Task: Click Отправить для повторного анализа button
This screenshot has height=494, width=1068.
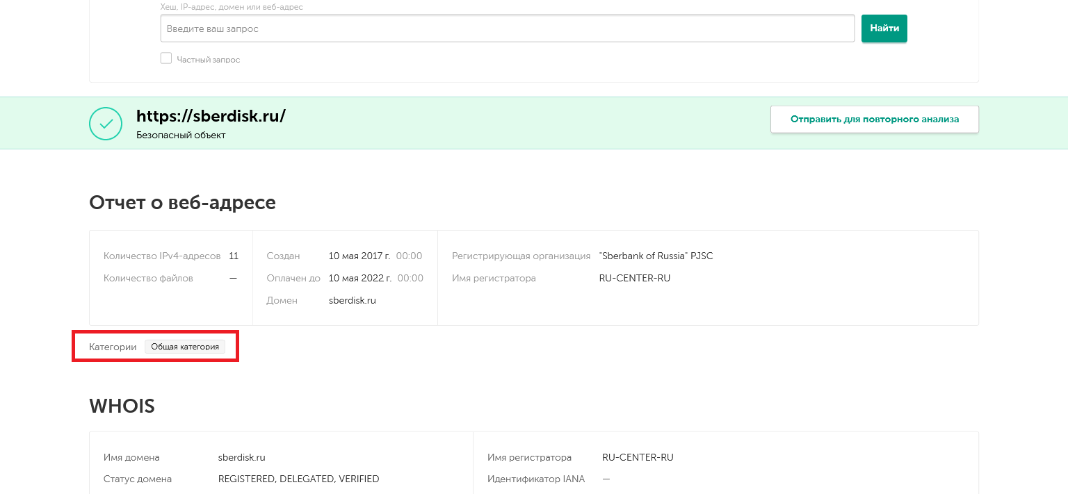Action: 875,120
